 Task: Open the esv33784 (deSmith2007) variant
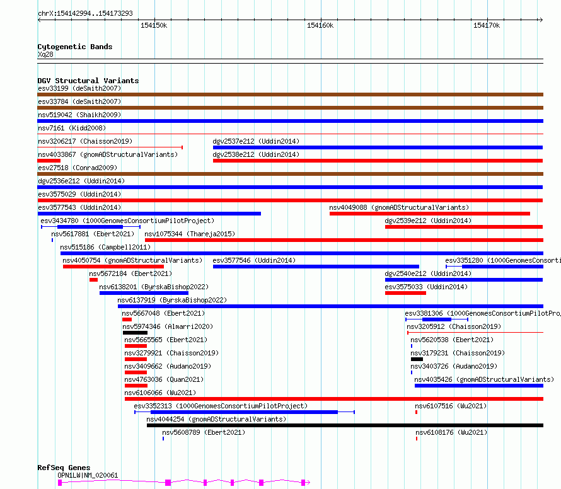click(x=79, y=101)
